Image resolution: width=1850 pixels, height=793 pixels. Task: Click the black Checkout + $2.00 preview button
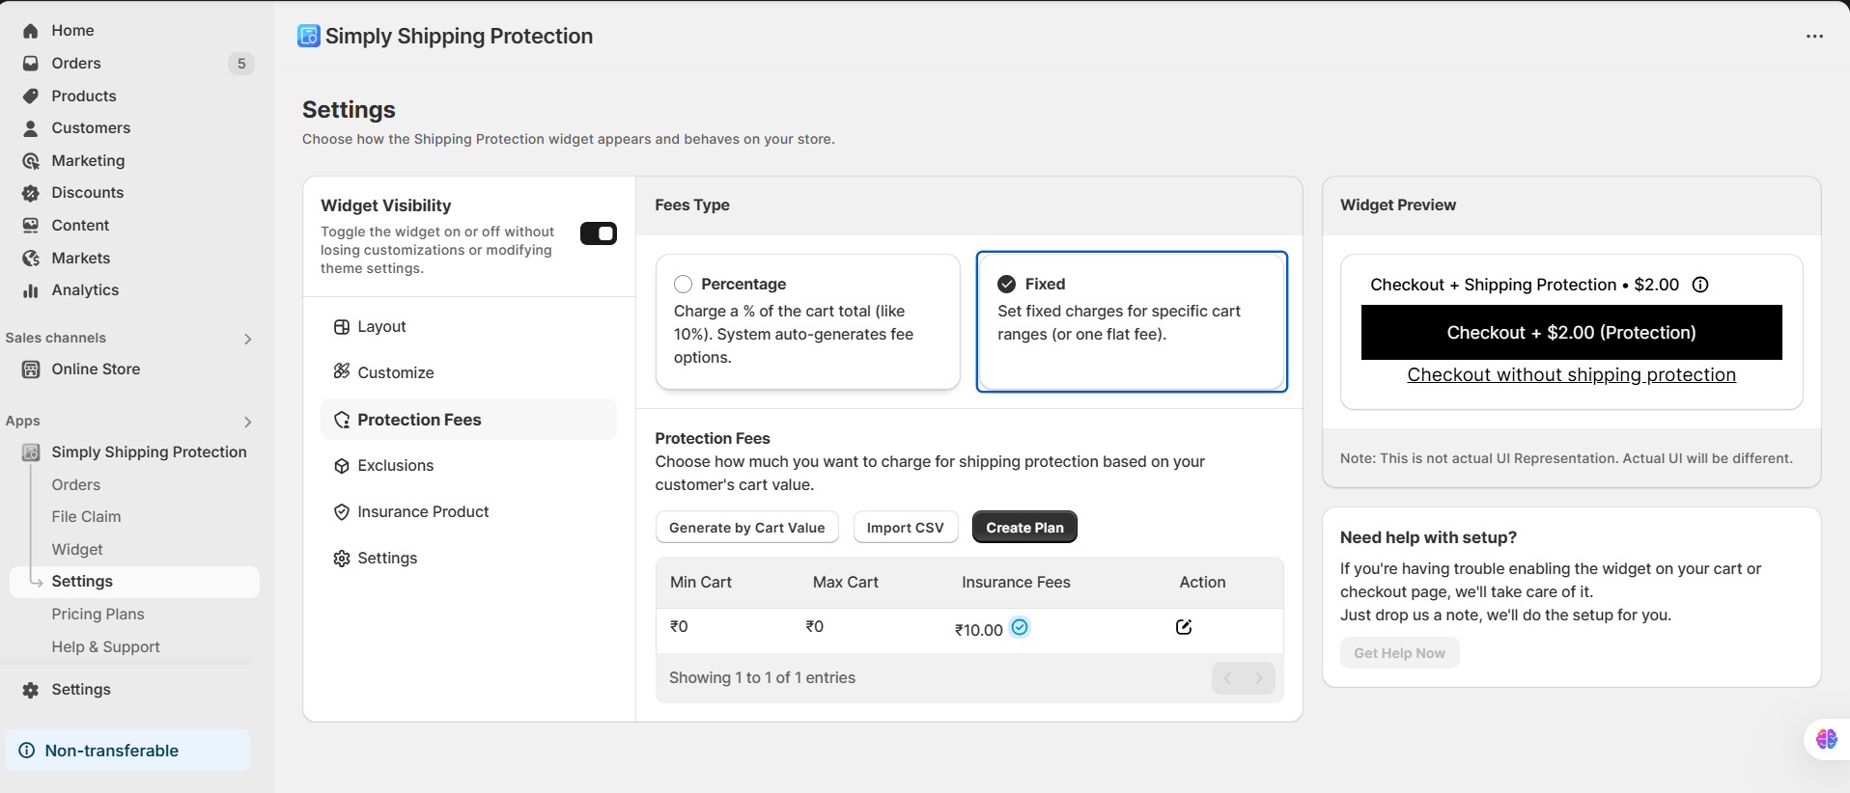pos(1571,333)
